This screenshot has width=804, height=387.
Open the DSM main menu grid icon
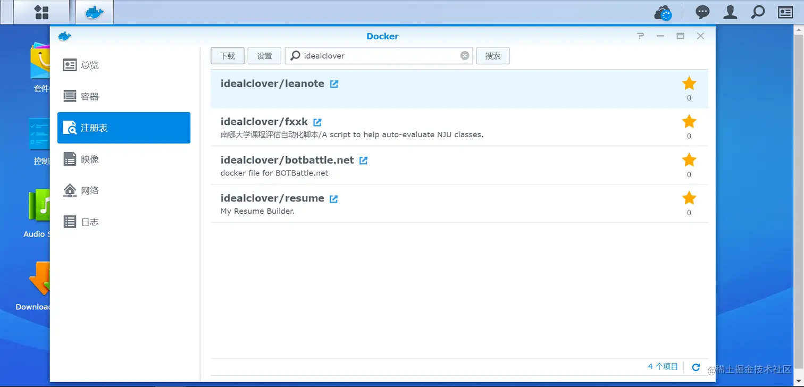[41, 12]
